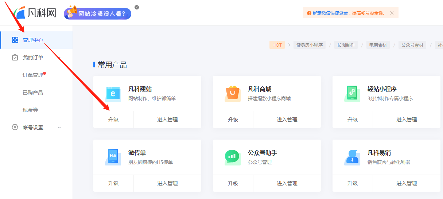Open the 凡科易销 person icon
443x199 pixels.
(x=352, y=157)
